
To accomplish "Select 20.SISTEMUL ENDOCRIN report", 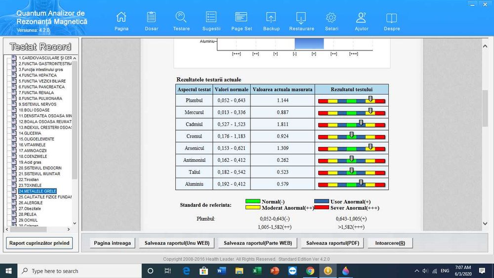I will pos(40,168).
